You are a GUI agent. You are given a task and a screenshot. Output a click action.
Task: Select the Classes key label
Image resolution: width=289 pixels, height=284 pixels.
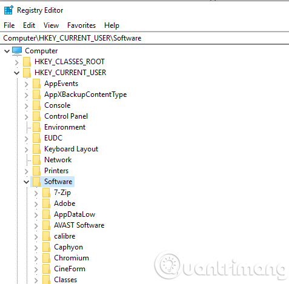[x=65, y=280]
